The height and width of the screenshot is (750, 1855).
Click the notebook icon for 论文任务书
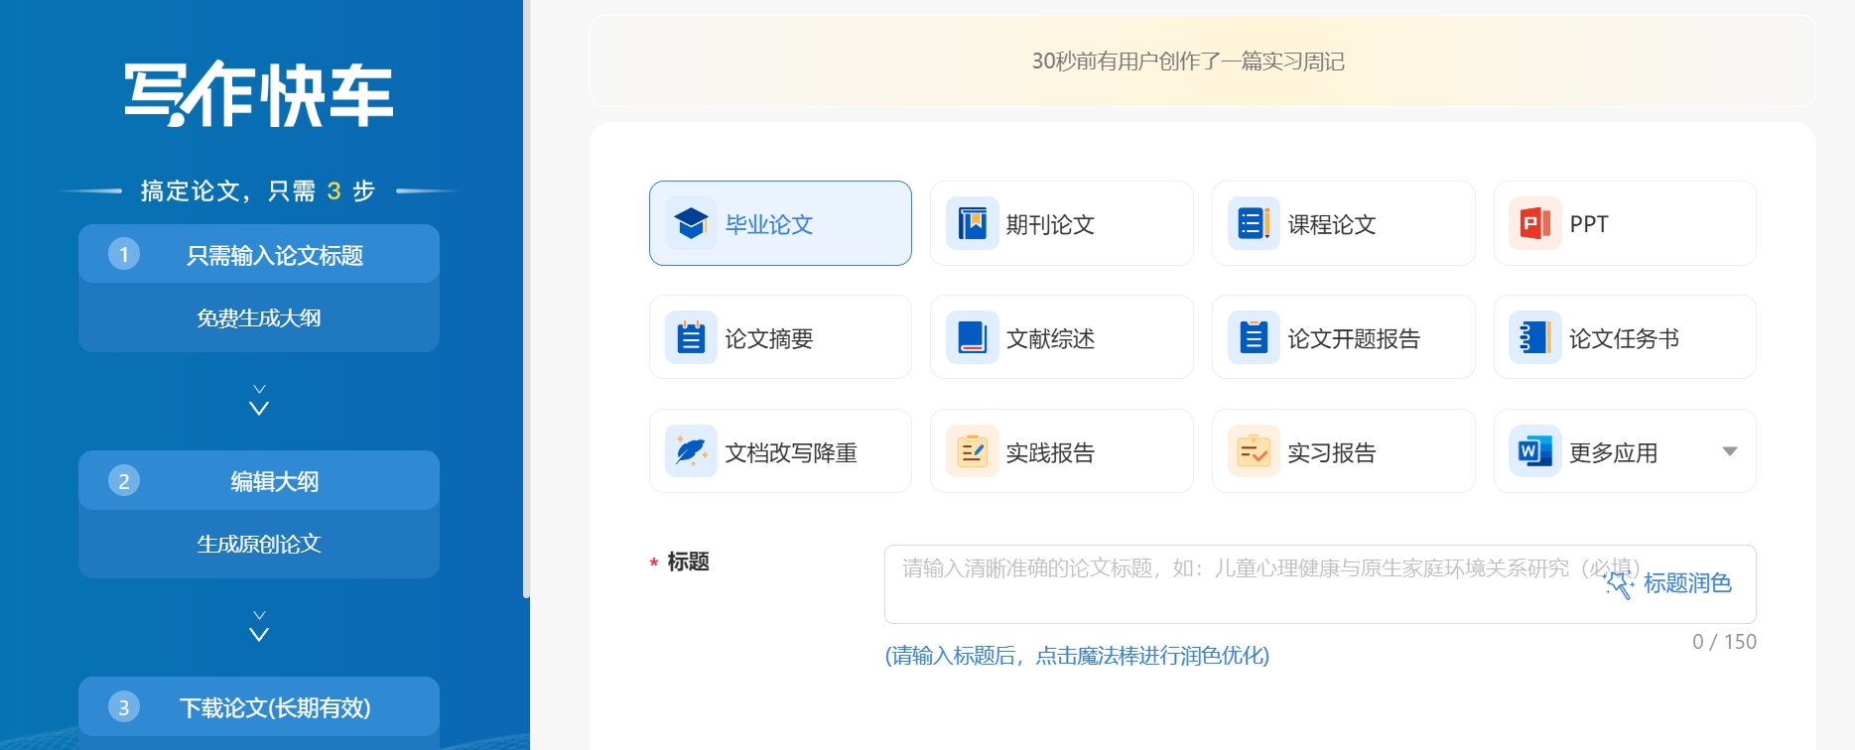[1534, 337]
